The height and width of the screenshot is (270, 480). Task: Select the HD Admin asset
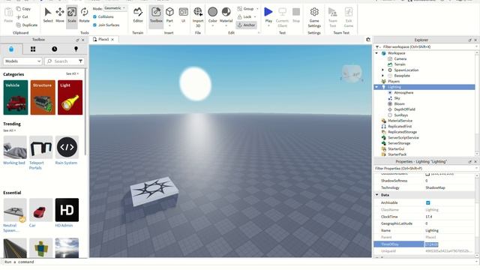coord(67,213)
